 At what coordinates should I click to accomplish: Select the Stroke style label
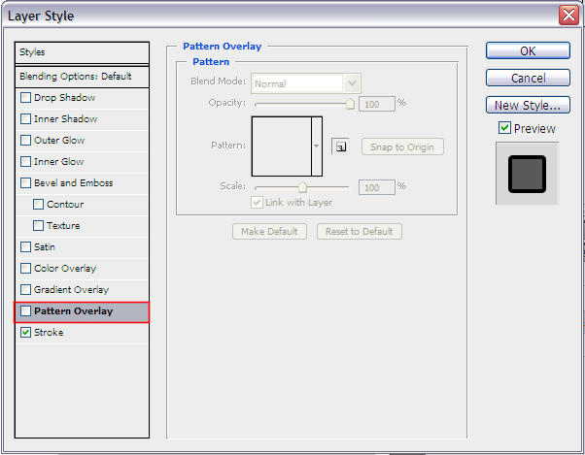tap(49, 333)
